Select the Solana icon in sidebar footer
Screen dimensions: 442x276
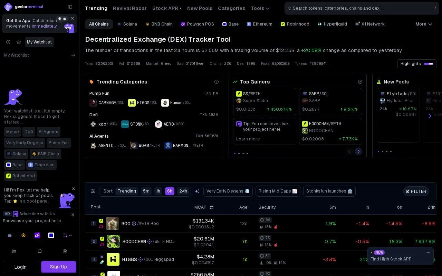click(x=10, y=235)
